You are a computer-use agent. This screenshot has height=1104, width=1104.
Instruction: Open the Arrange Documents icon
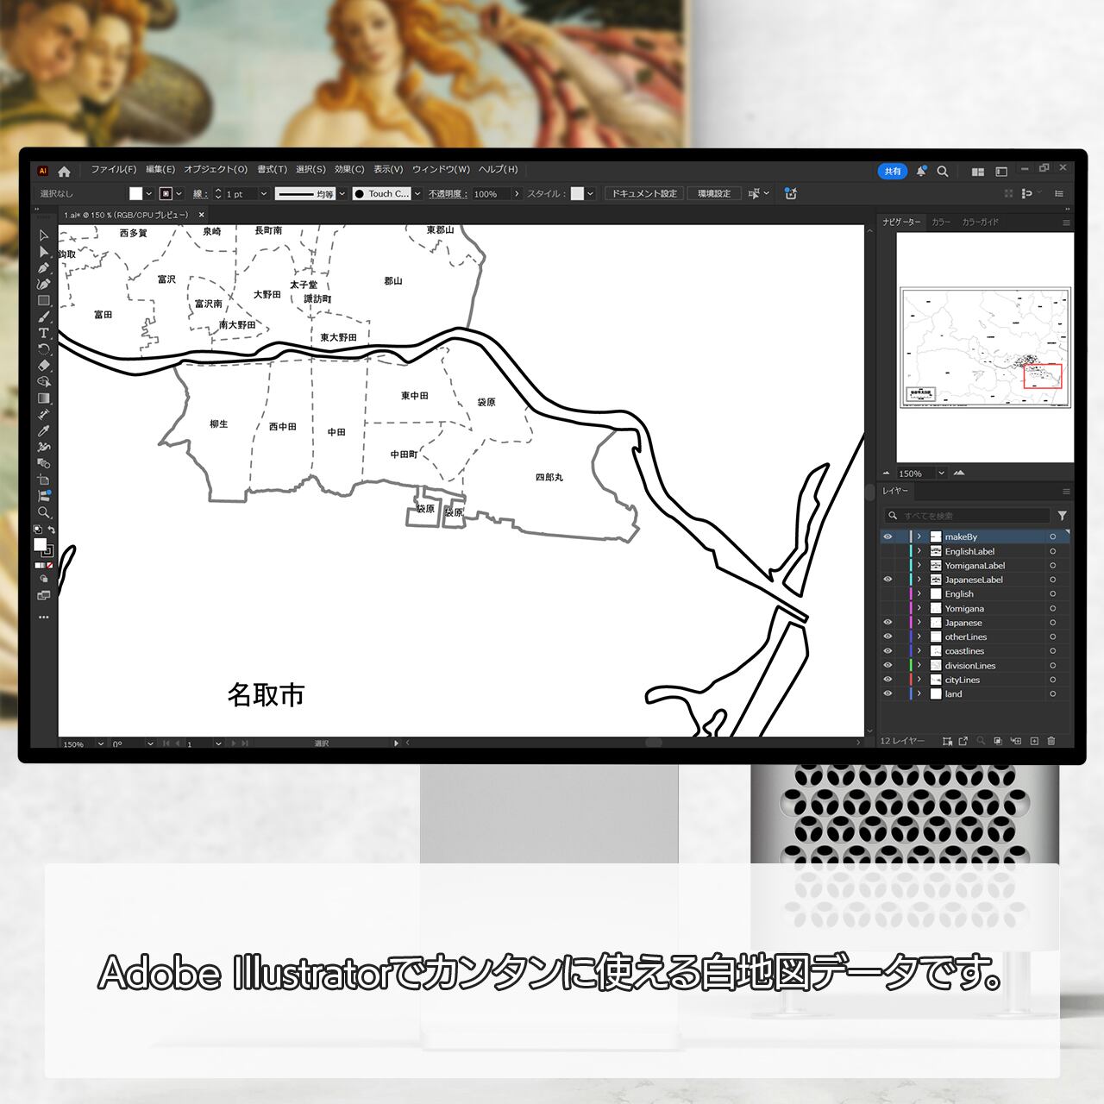[x=978, y=172]
